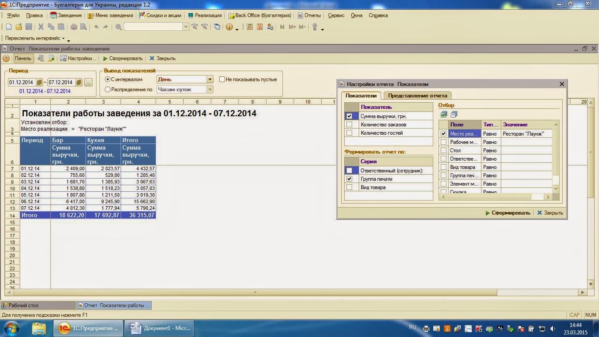Expand the 'День' interval dropdown

[210, 79]
